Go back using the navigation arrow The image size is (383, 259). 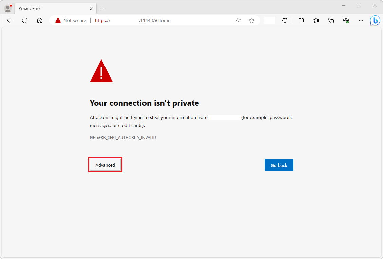(x=9, y=20)
